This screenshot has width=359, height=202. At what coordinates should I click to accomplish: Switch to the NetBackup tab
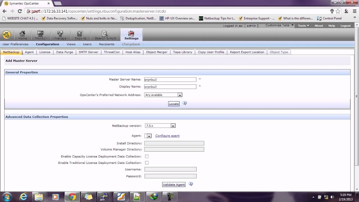(x=11, y=52)
